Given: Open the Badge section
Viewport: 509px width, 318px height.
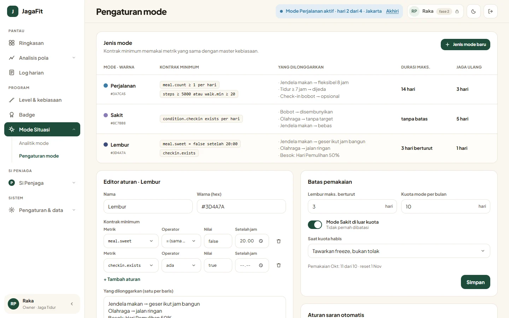Looking at the screenshot, I should [x=42, y=115].
